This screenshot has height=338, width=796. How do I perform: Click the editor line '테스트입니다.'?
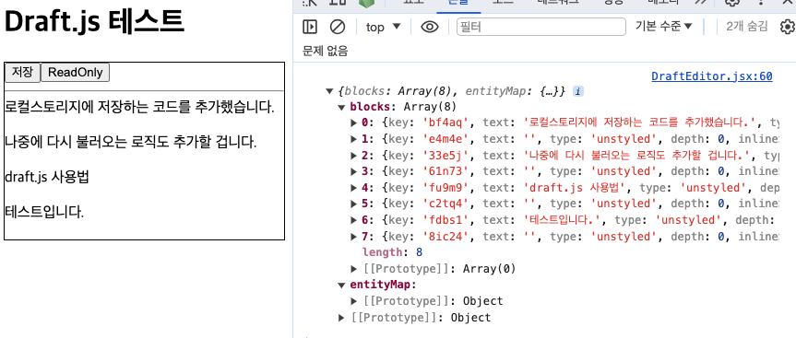tap(44, 211)
